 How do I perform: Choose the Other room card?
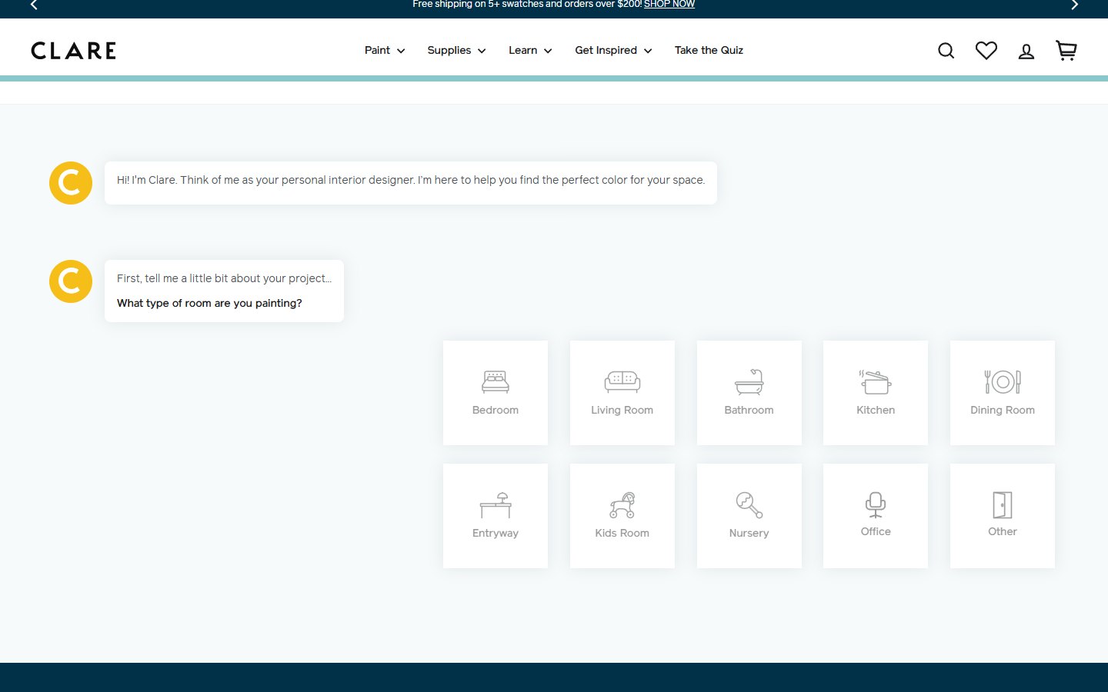point(1003,516)
